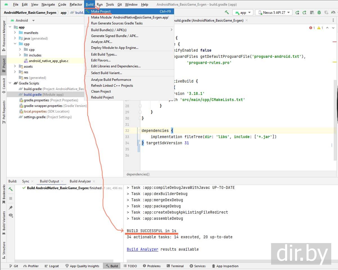Open the app run configuration dropdown
The width and height of the screenshot is (338, 270).
243,13
